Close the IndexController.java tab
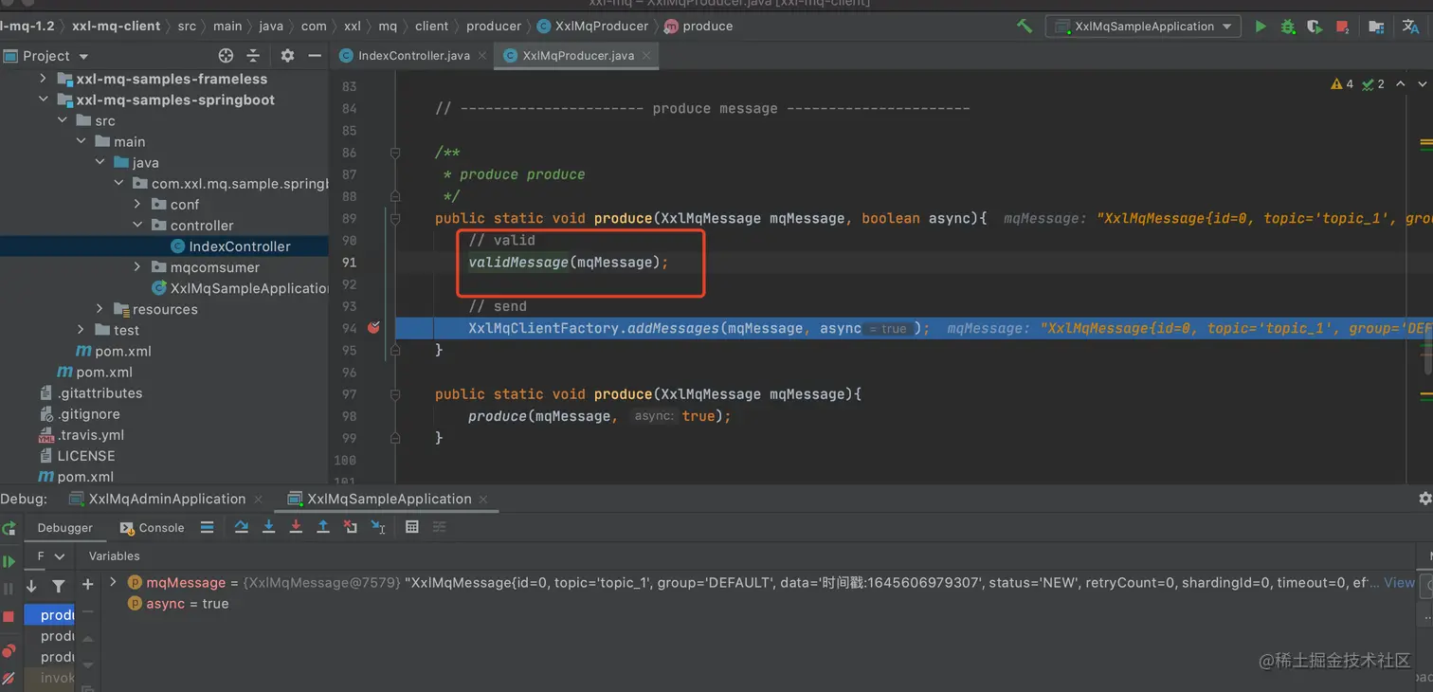 click(481, 56)
